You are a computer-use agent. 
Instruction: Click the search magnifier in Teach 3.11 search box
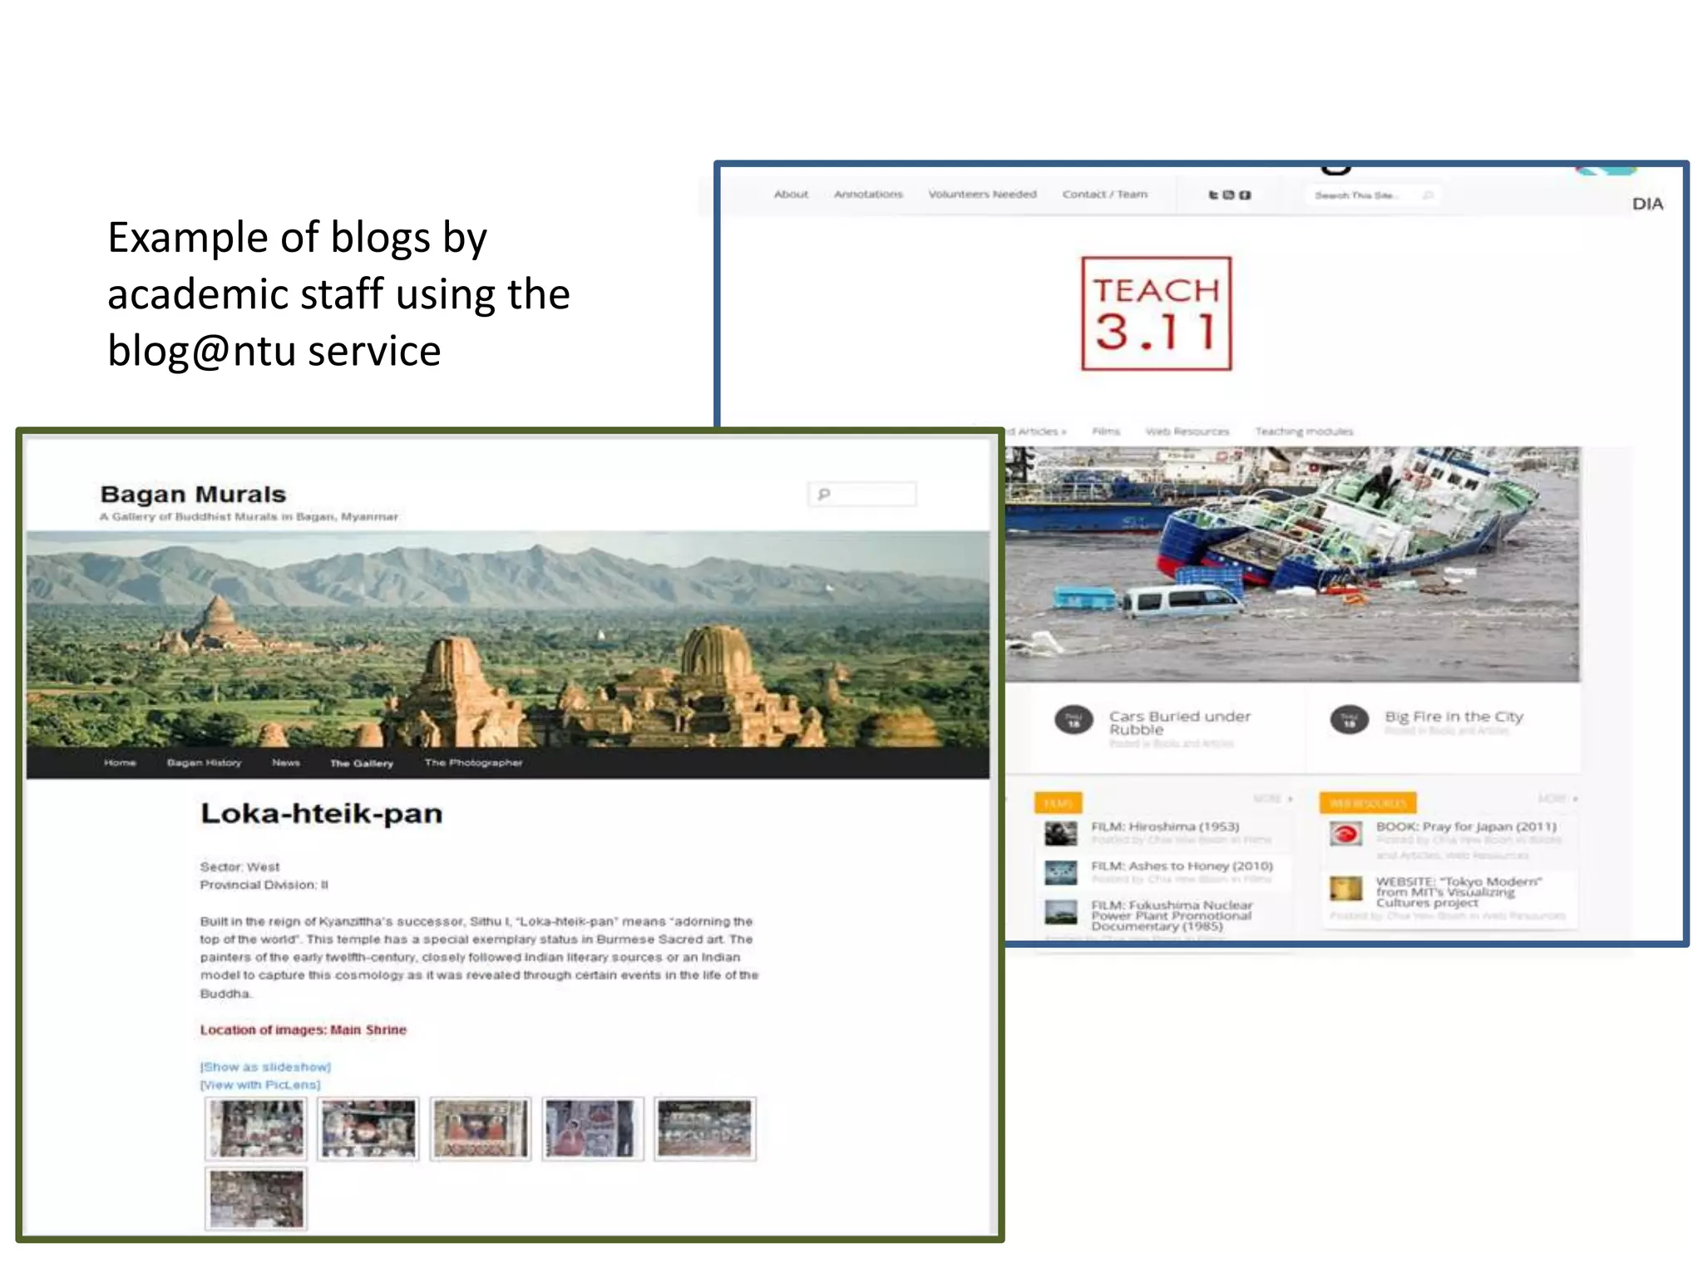pos(1428,195)
